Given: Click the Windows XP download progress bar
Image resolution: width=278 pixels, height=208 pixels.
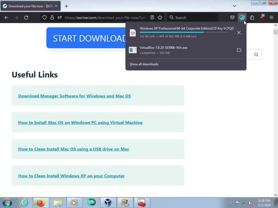Looking at the screenshot, I should pos(184,32).
